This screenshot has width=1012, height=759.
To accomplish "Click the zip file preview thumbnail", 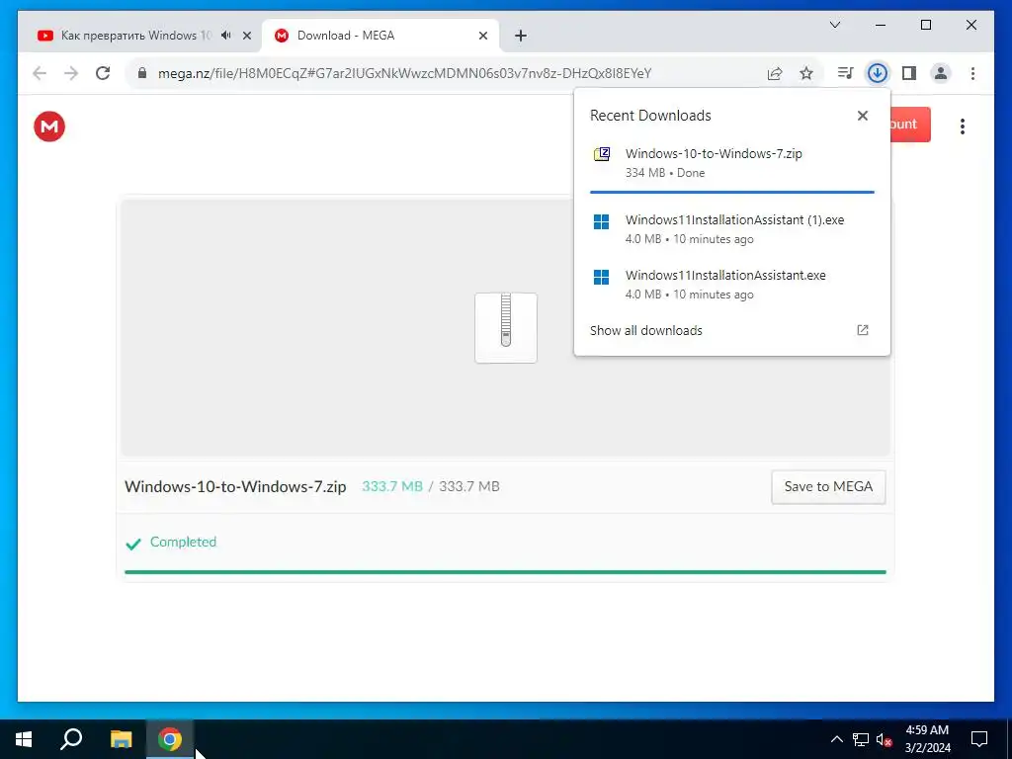I will click(506, 328).
